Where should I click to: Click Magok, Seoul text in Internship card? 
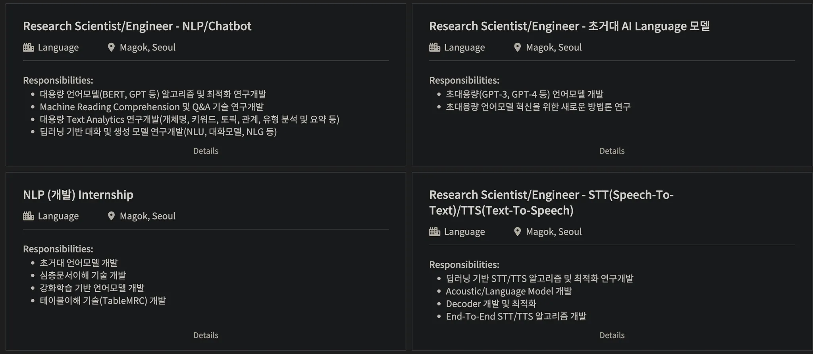point(147,216)
